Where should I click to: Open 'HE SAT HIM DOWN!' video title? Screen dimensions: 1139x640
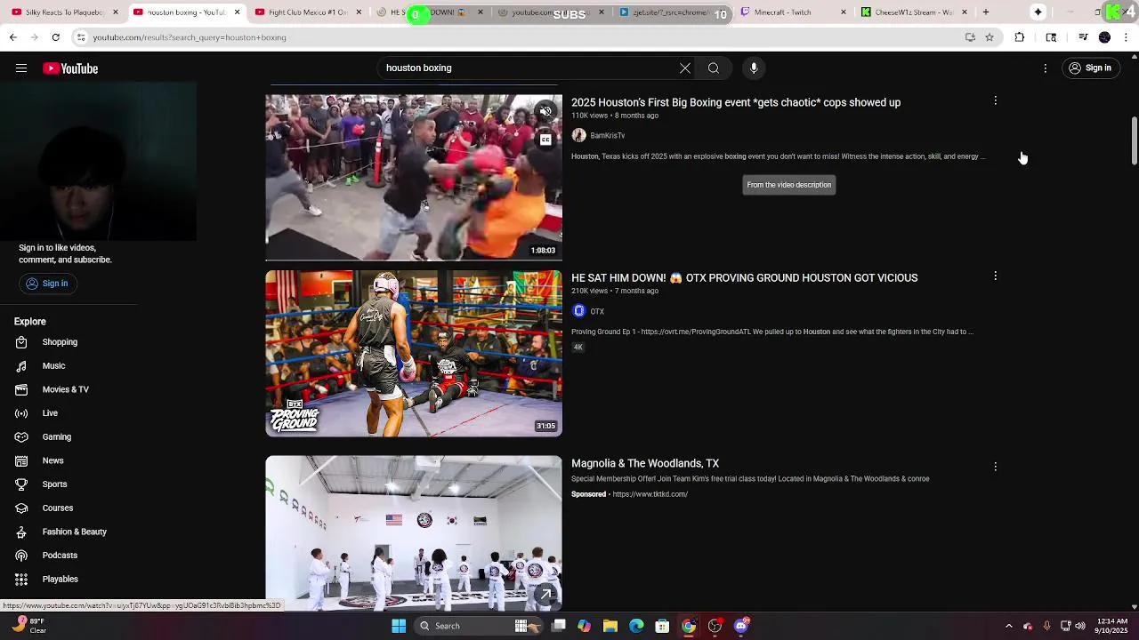744,278
